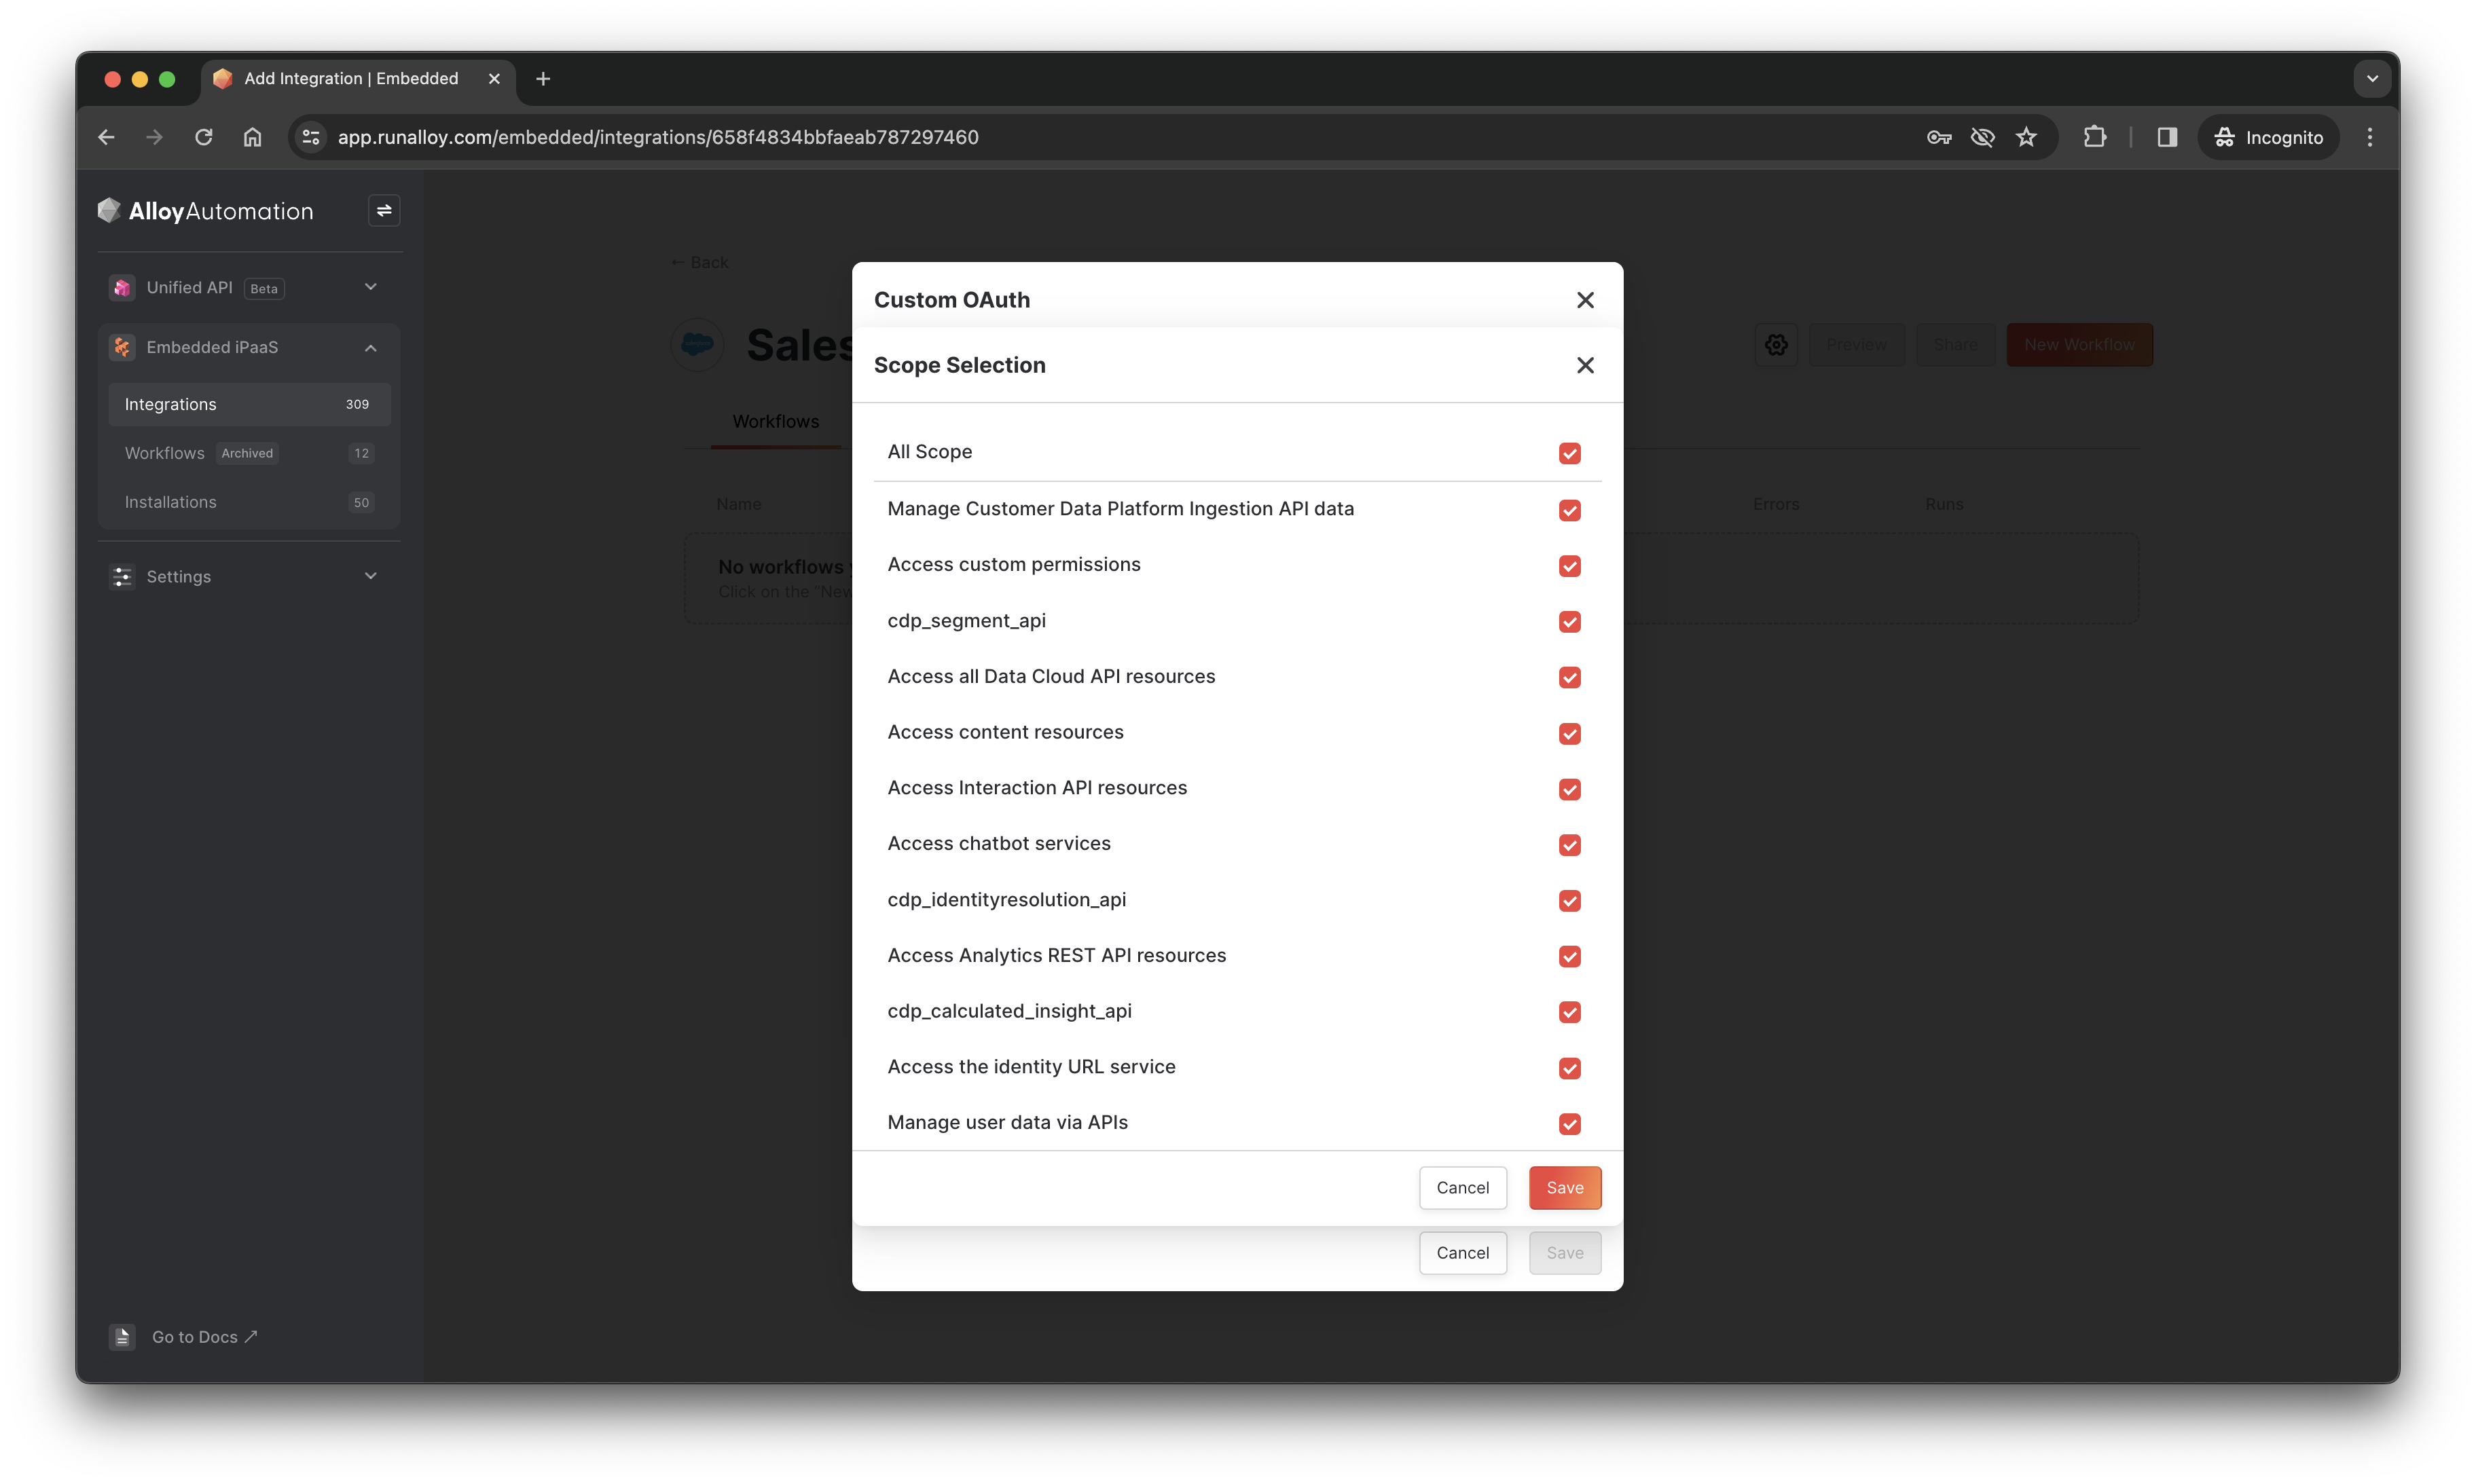Image resolution: width=2476 pixels, height=1484 pixels.
Task: Open Chrome three-dot menu
Action: click(2370, 137)
